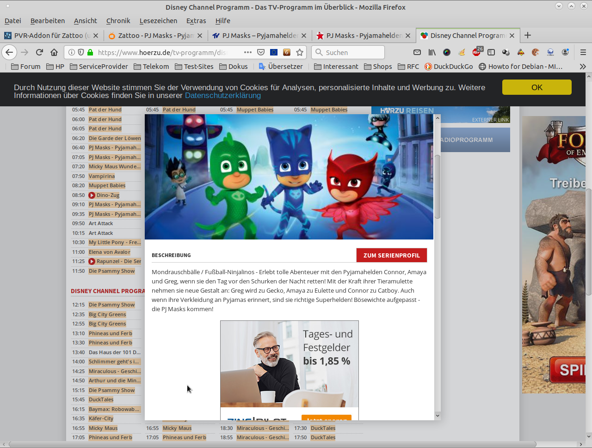Open Vampirina at 07:50
The image size is (592, 448).
[x=102, y=176]
